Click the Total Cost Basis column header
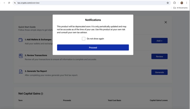 [x=114, y=100]
